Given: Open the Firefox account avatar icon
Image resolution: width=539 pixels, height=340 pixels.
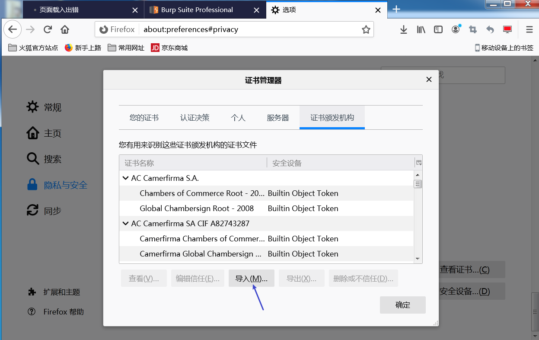Looking at the screenshot, I should pyautogui.click(x=456, y=29).
